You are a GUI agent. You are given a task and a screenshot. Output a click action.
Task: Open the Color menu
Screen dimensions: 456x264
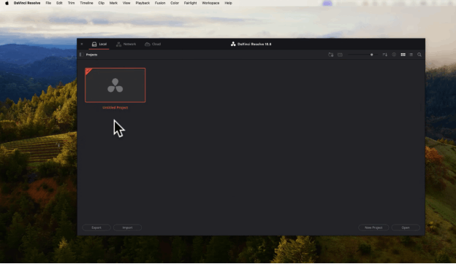175,3
